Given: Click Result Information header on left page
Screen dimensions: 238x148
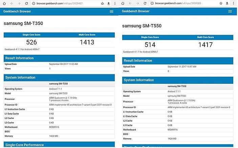Looking at the screenshot, I should [x=59, y=58].
